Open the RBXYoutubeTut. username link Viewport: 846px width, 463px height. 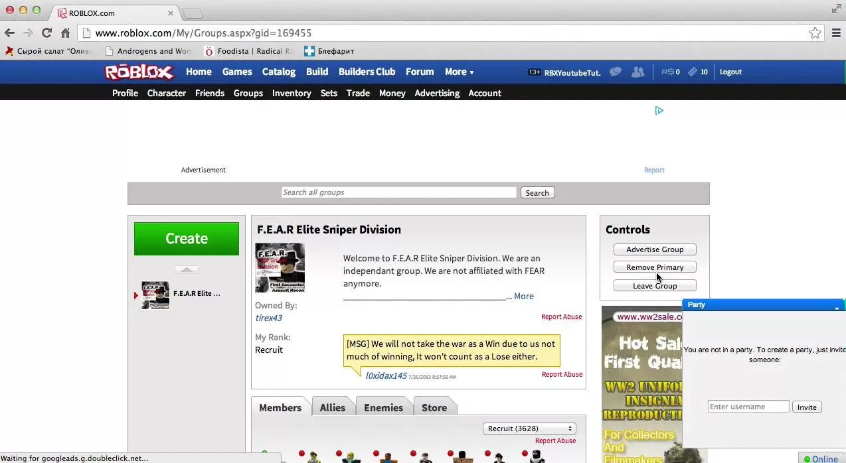[572, 72]
